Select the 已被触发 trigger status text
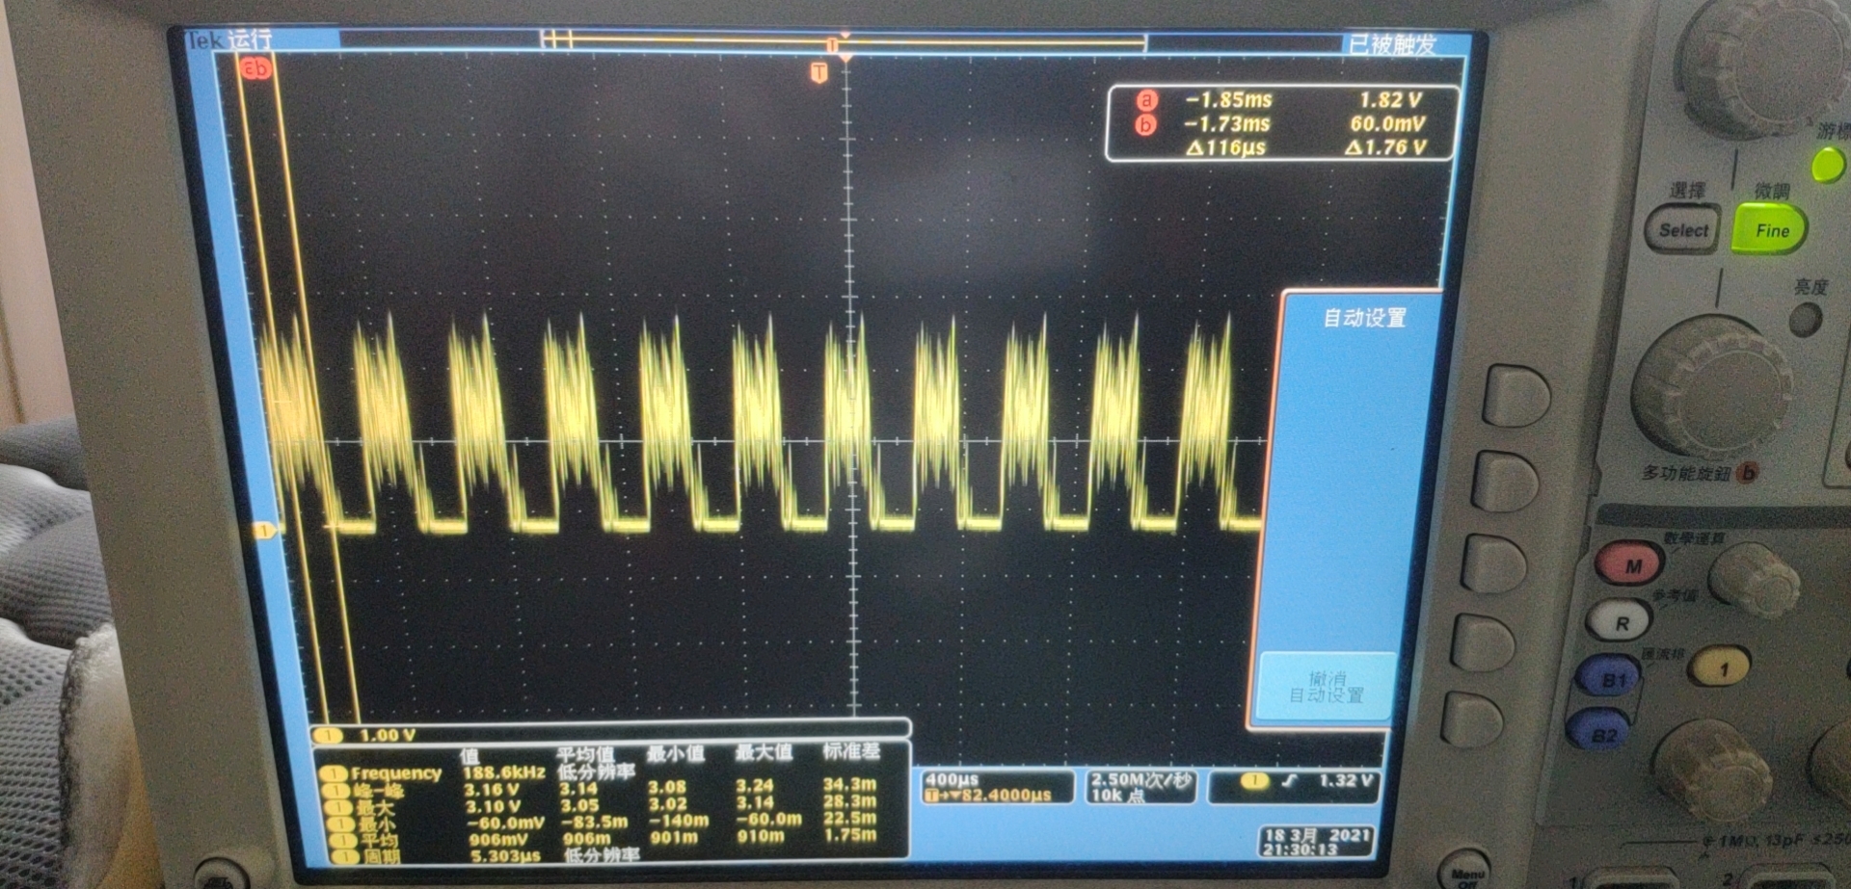This screenshot has height=889, width=1851. click(x=1392, y=44)
